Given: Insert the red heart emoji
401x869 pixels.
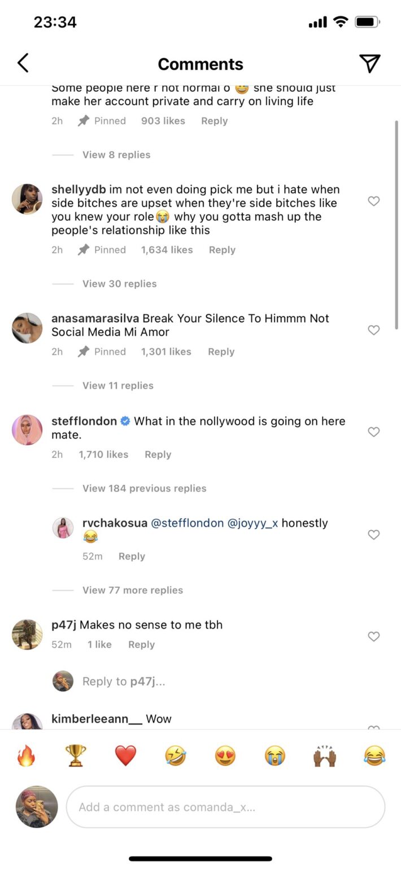Looking at the screenshot, I should click(x=125, y=755).
